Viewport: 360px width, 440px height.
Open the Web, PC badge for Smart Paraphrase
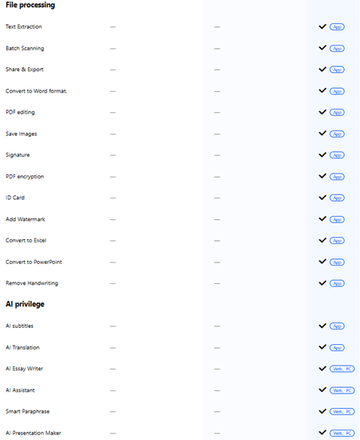[342, 412]
